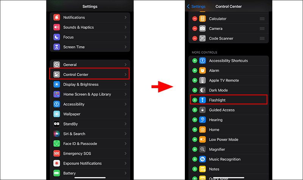The image size is (303, 180).
Task: Tap the Focus moon icon
Action: pyautogui.click(x=56, y=37)
